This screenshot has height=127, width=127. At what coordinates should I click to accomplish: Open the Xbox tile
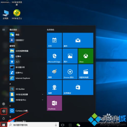click(x=86, y=56)
